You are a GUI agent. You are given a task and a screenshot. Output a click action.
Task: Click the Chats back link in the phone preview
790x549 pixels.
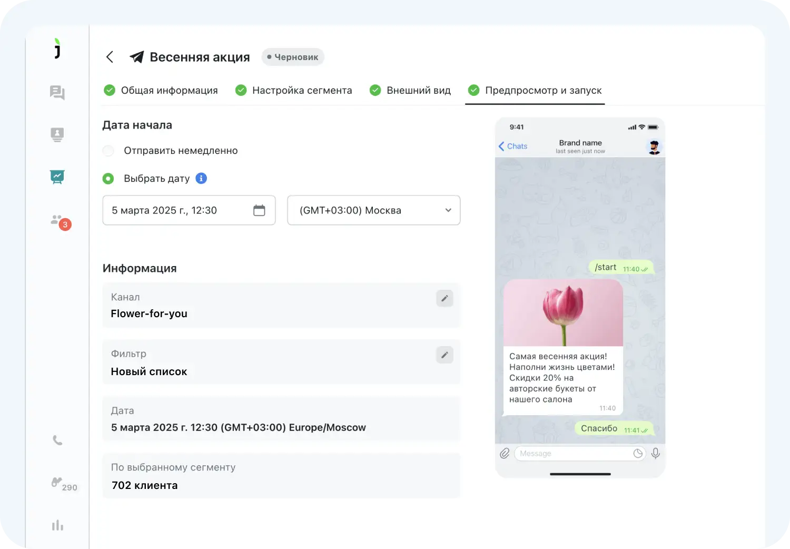512,146
